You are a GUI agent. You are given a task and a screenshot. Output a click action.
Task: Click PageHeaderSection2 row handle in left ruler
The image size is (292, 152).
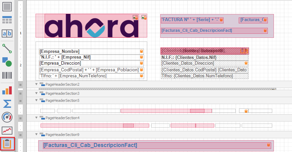point(20,85)
